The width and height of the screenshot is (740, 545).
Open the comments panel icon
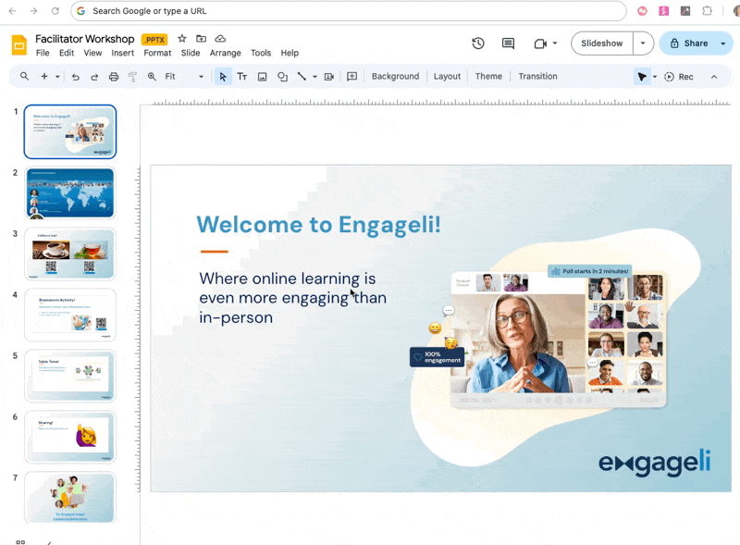point(508,43)
